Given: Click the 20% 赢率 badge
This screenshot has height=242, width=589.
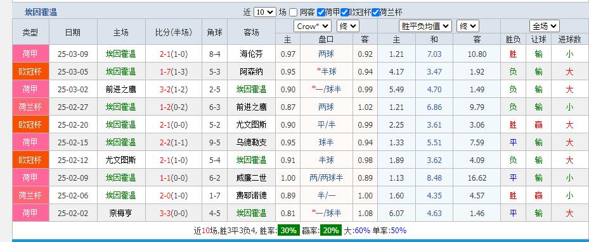Looking at the screenshot, I should [331, 231].
